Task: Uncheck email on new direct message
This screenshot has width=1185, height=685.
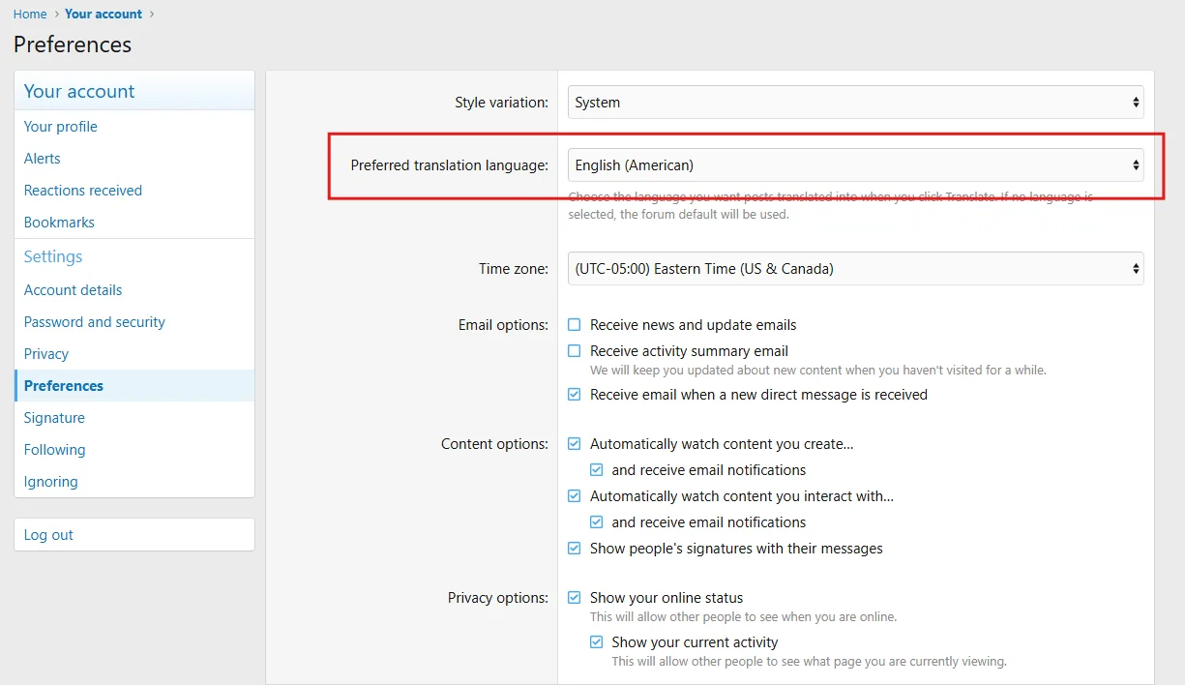Action: (575, 395)
